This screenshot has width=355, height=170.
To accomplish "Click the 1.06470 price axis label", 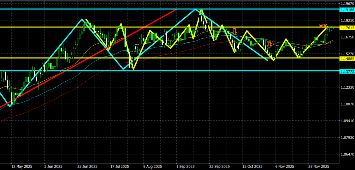I will 347,154.
